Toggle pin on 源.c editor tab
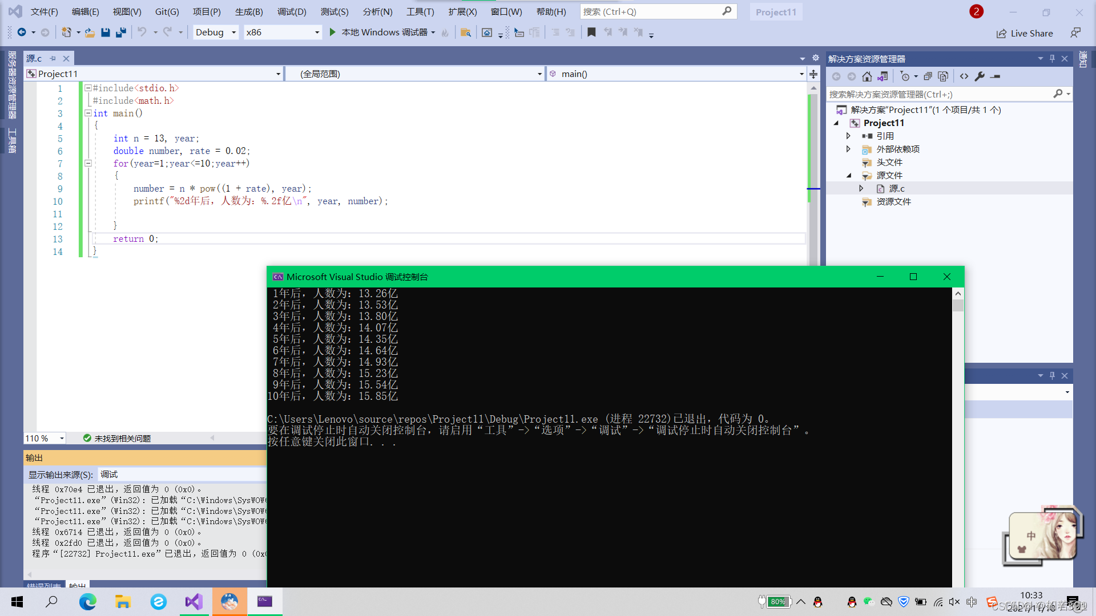This screenshot has width=1096, height=616. (53, 58)
